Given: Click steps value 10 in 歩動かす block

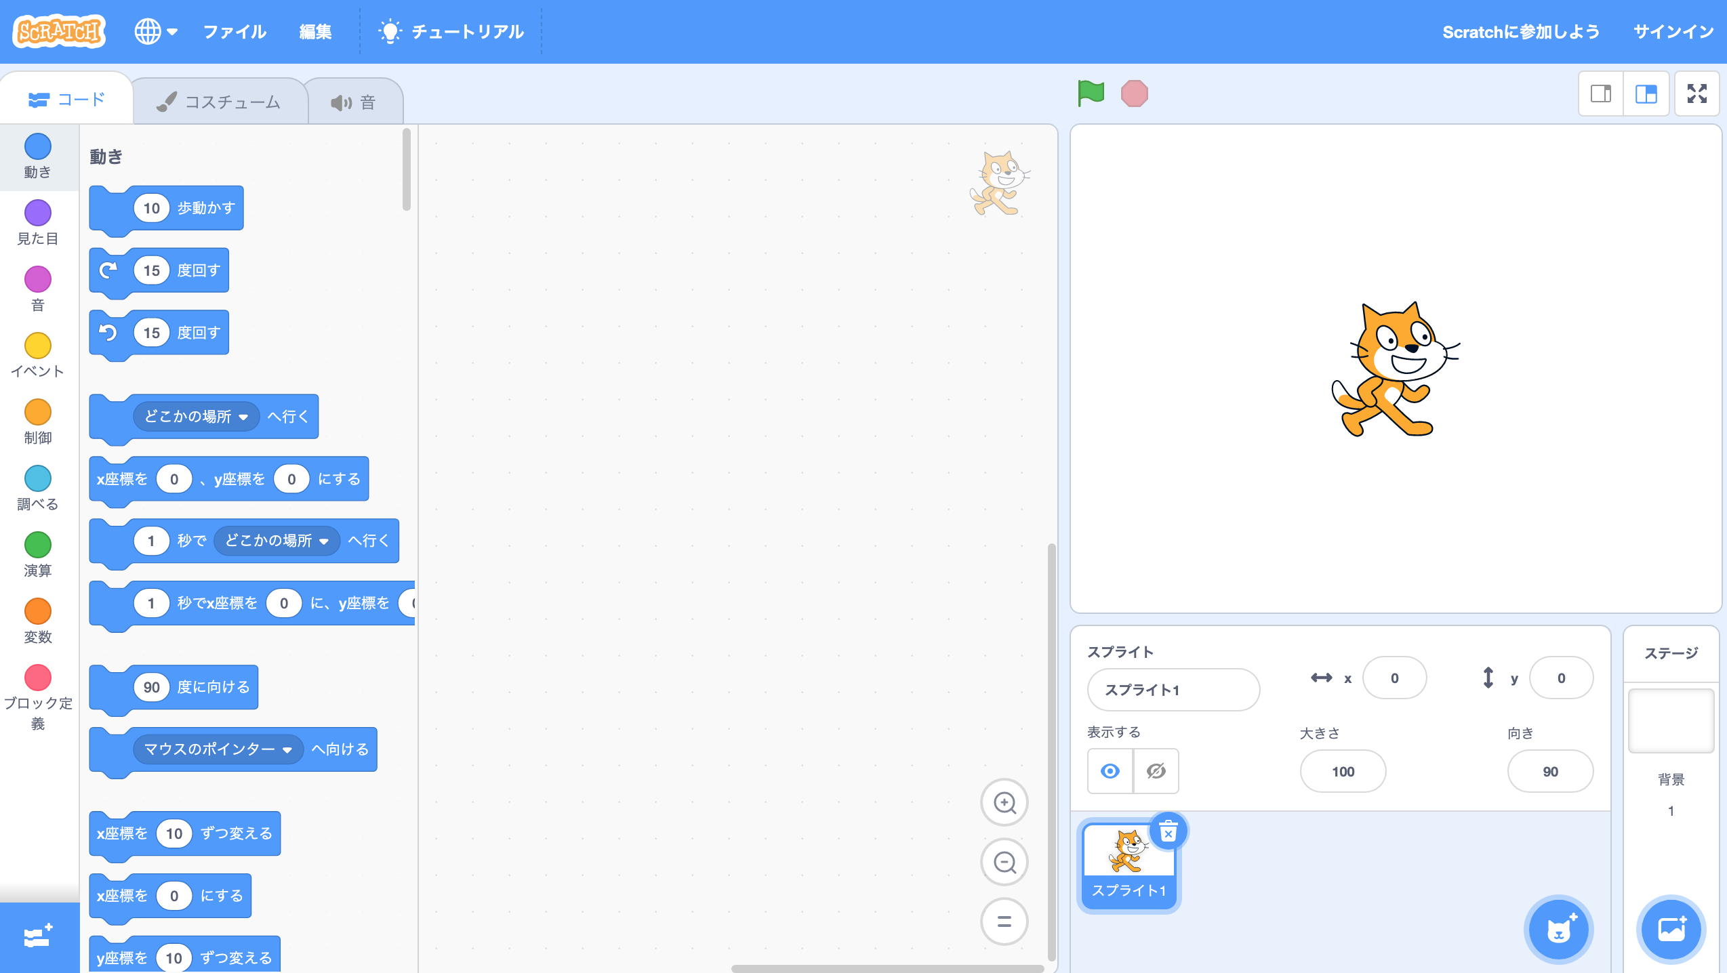Looking at the screenshot, I should (x=152, y=208).
